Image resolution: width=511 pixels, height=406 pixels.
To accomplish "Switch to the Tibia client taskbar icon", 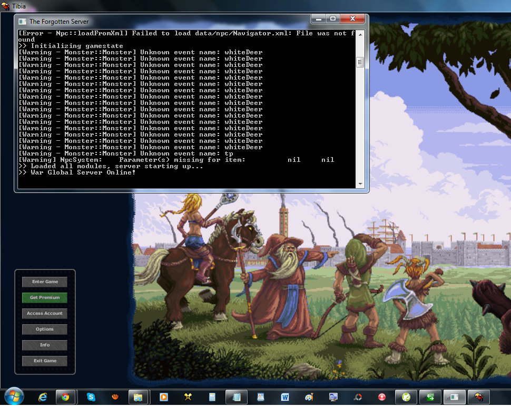I will point(479,397).
